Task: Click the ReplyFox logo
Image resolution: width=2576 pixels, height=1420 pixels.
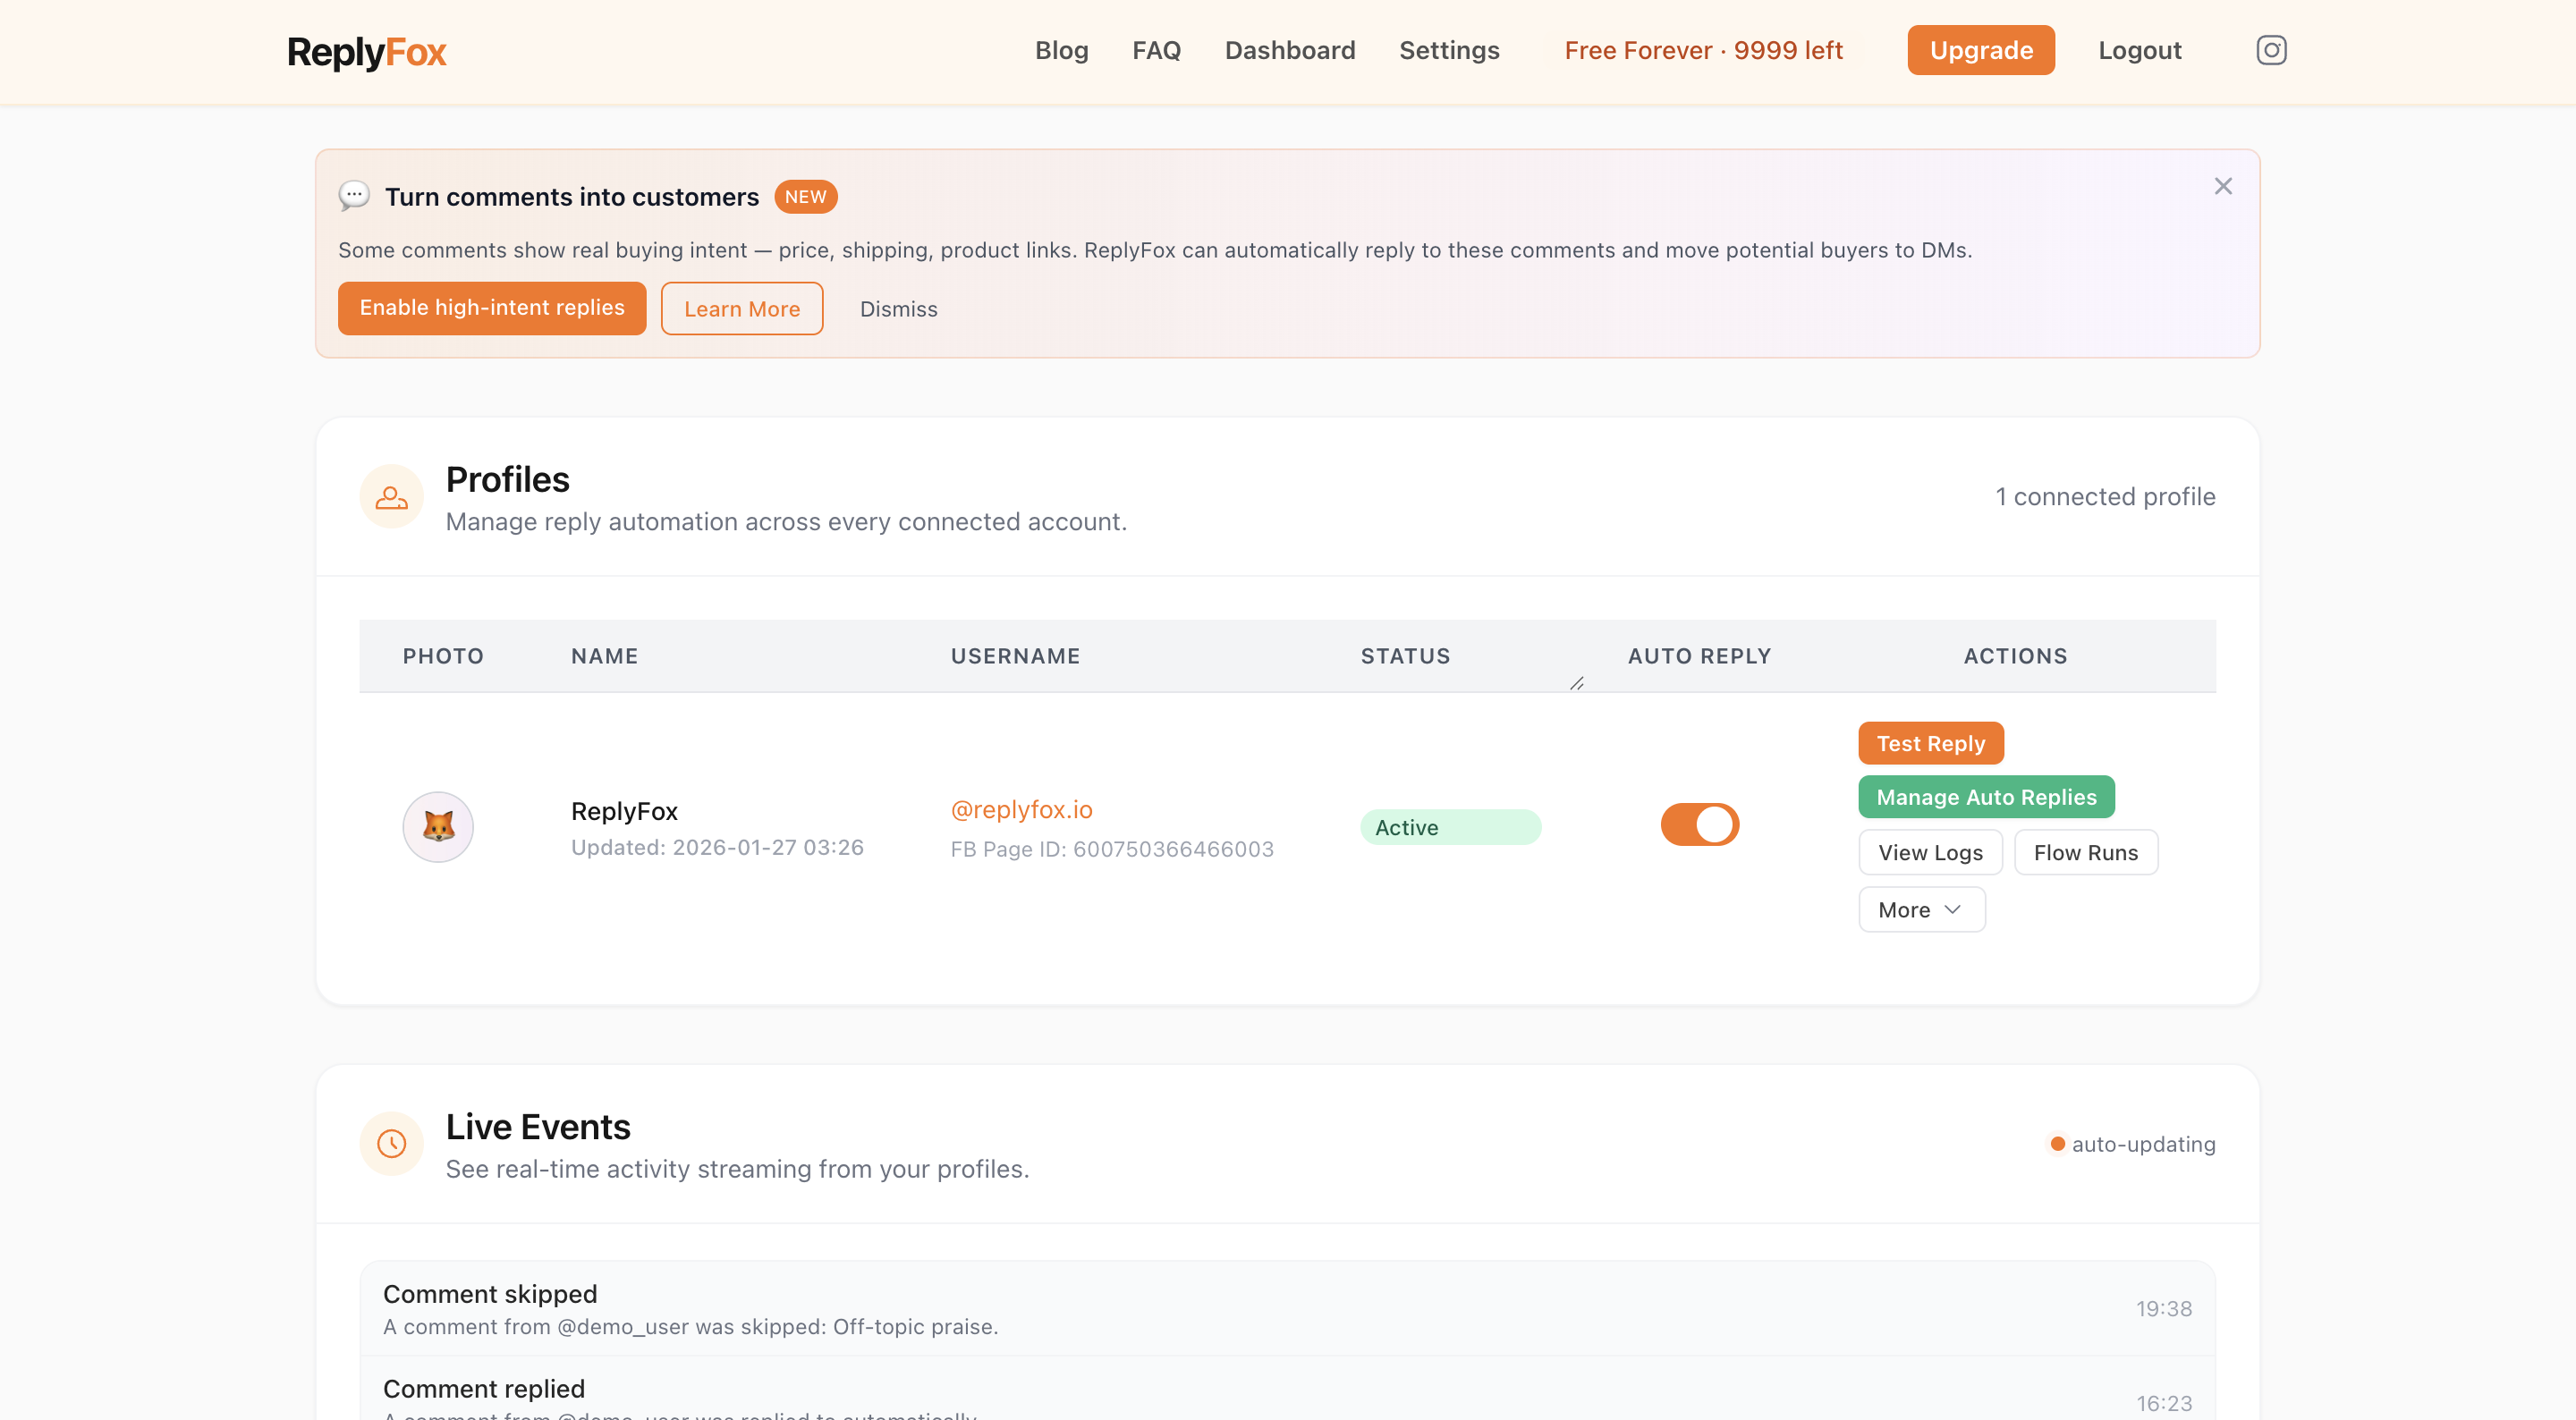Action: (x=366, y=52)
